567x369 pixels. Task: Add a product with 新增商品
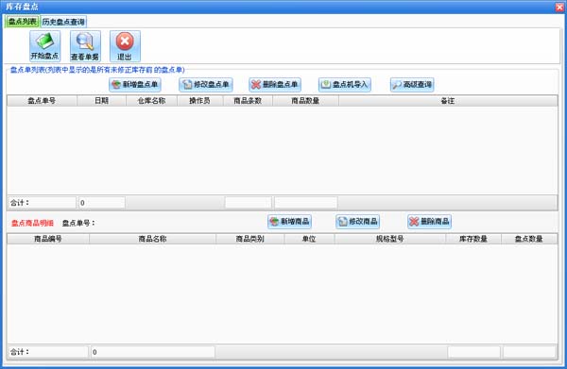coord(290,222)
